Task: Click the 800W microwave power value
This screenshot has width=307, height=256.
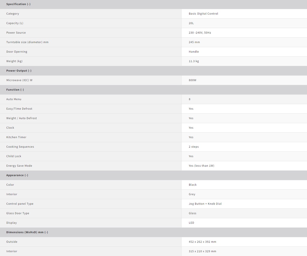Action: (x=192, y=80)
